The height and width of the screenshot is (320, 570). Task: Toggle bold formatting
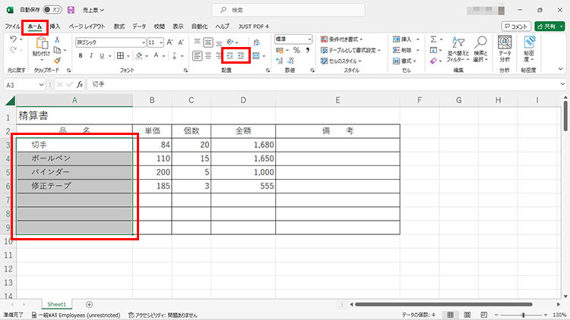click(x=80, y=55)
